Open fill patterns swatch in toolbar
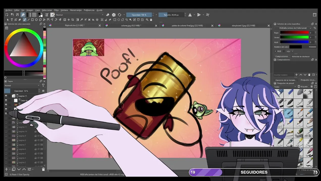Image resolution: width=321 pixels, height=181 pixels. point(34,15)
